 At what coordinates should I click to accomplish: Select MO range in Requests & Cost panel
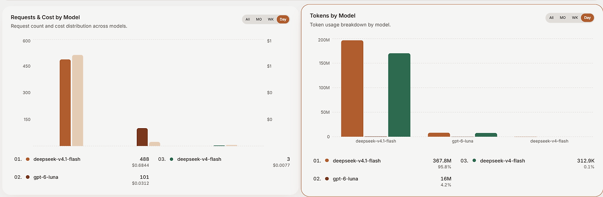(x=259, y=19)
